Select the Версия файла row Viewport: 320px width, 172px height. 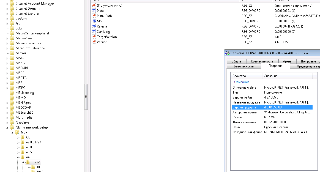(272, 97)
